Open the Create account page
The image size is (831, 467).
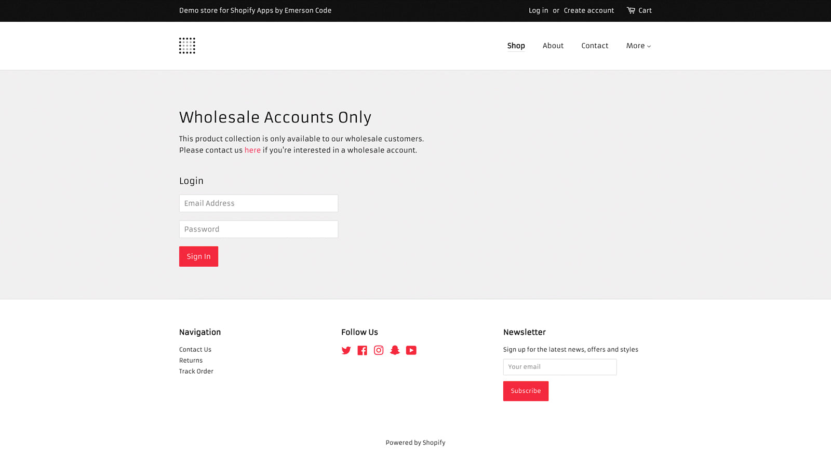588,10
